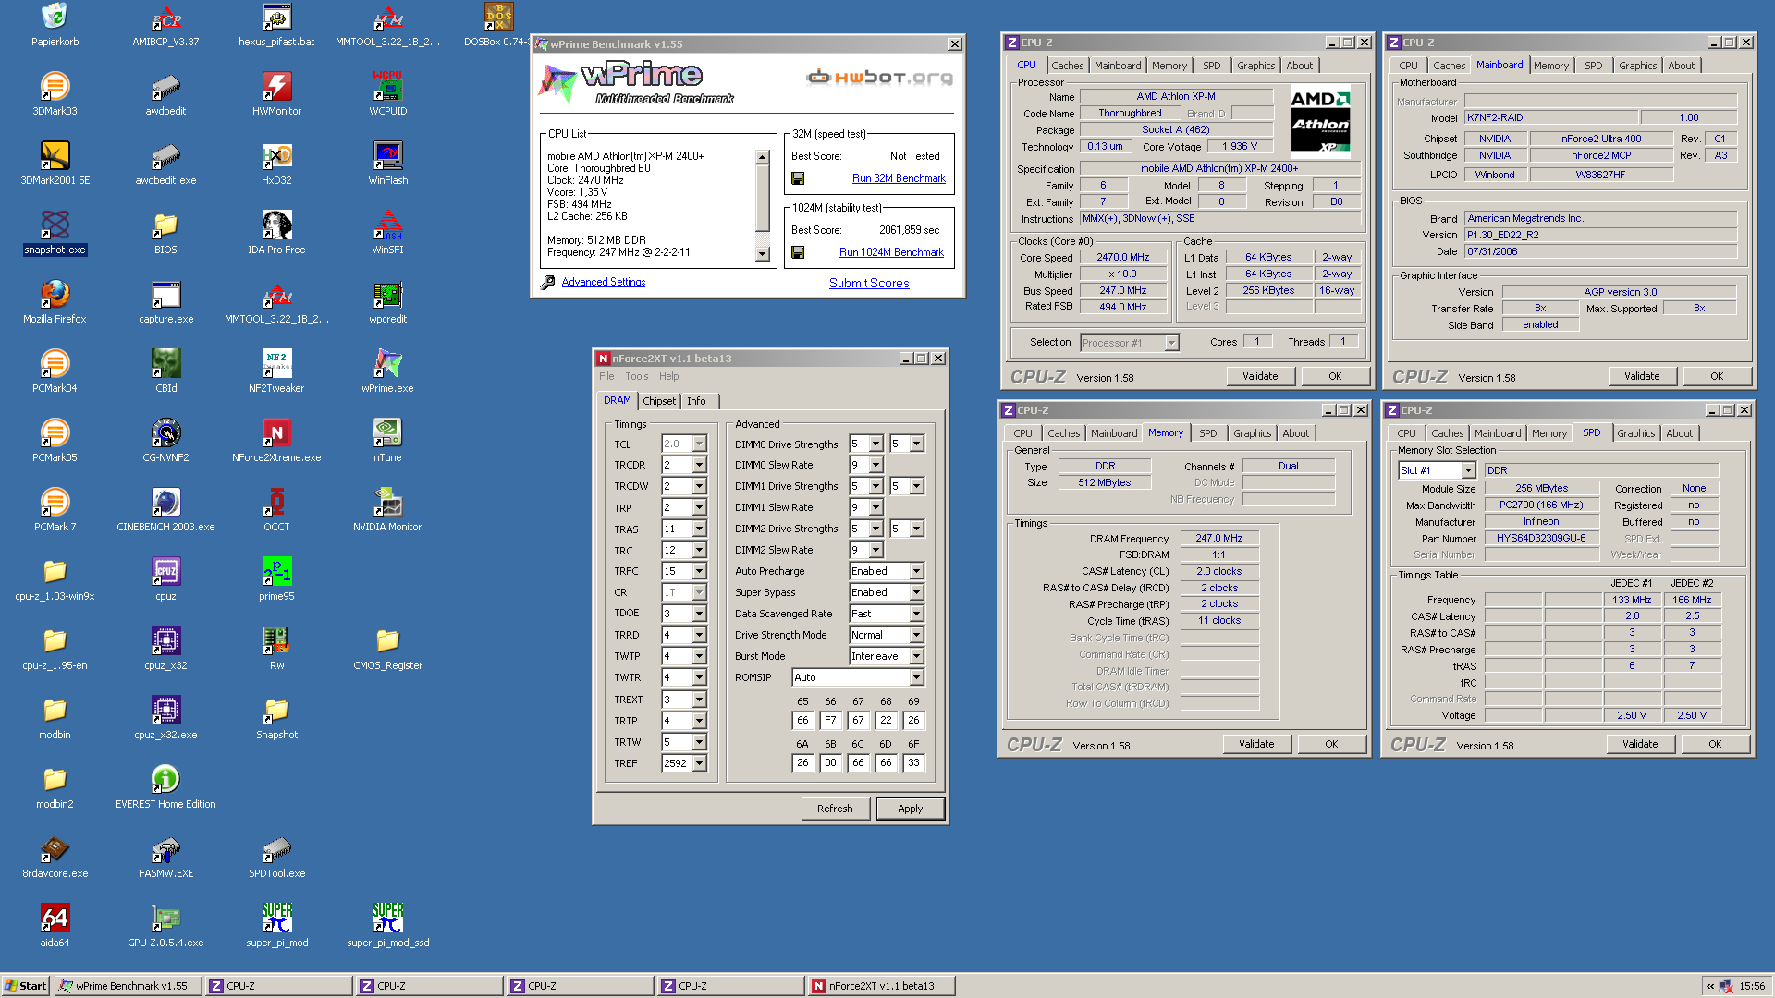Open the CINEBENCH 2003.exe desktop icon
This screenshot has width=1775, height=998.
pyautogui.click(x=165, y=510)
